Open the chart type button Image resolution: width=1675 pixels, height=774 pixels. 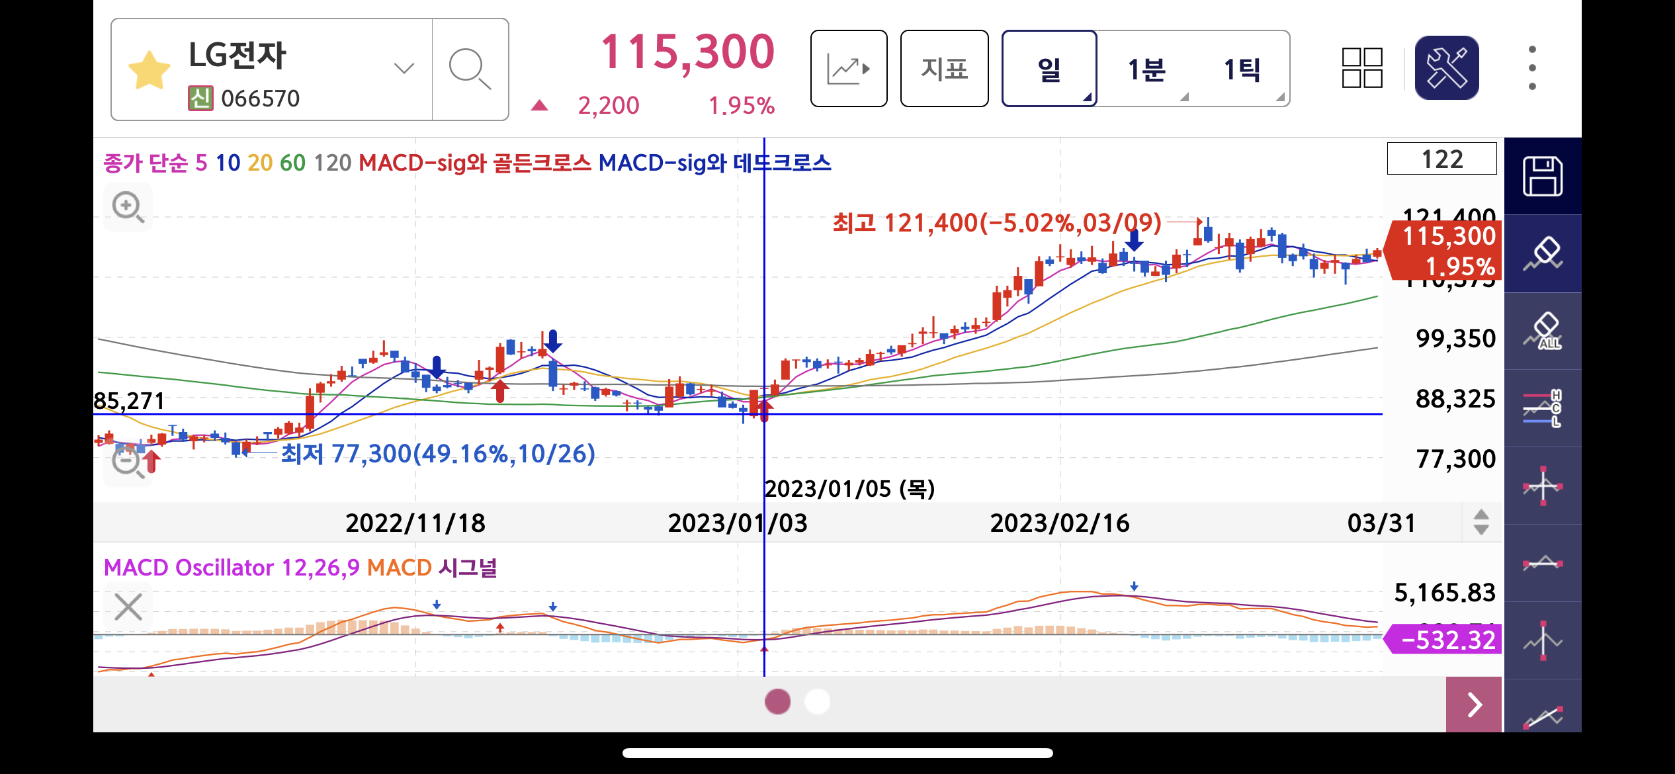point(848,69)
